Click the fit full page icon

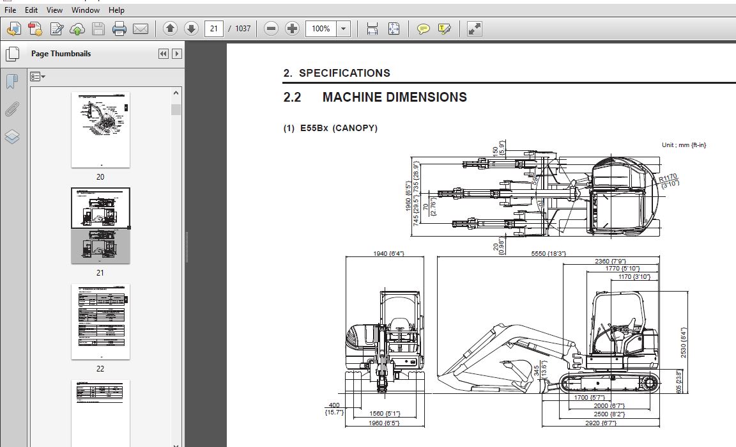[x=394, y=29]
